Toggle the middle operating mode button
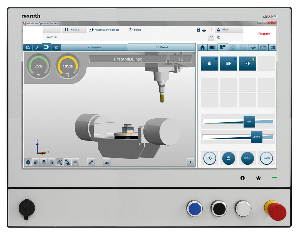This screenshot has width=300, height=234. click(228, 63)
